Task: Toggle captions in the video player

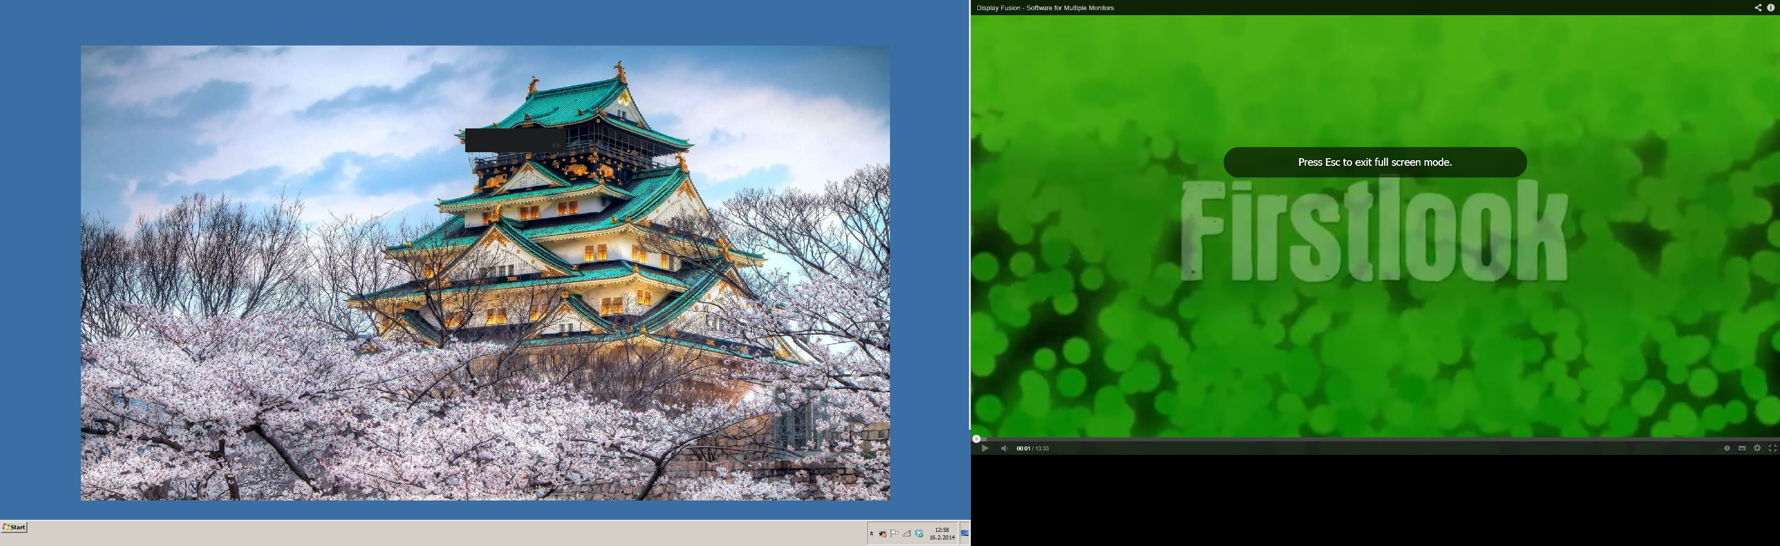Action: coord(1741,448)
